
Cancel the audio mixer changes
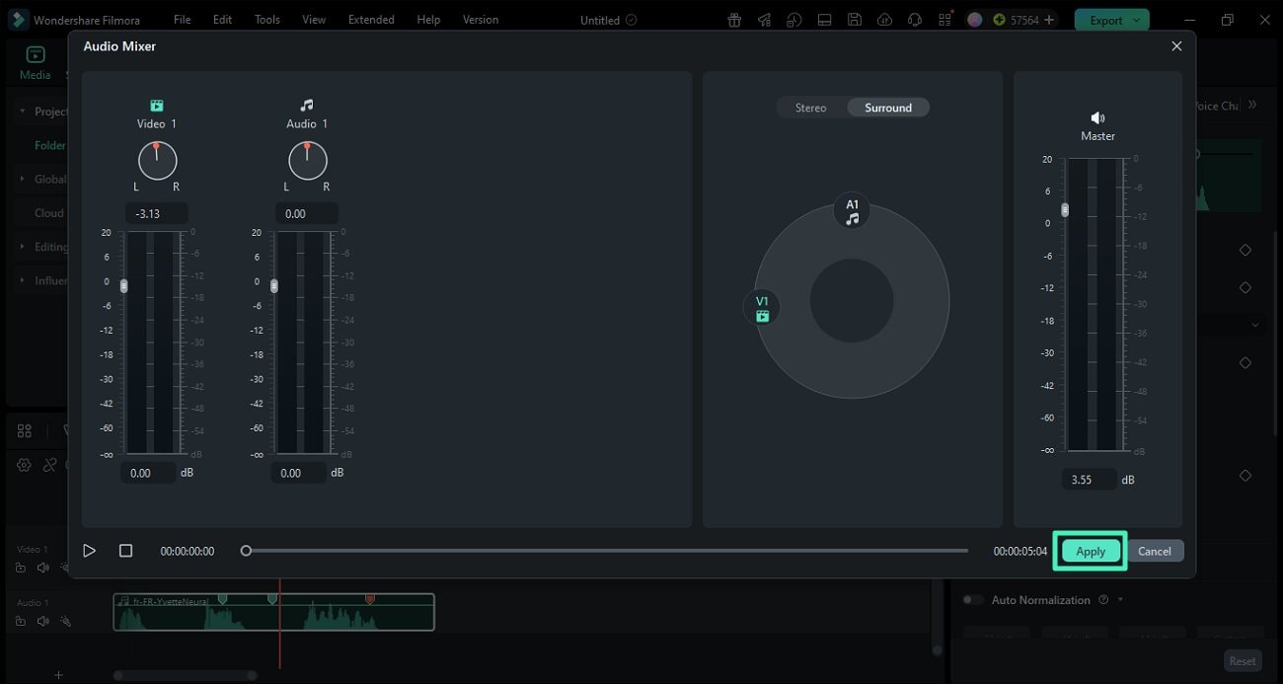[1155, 552]
